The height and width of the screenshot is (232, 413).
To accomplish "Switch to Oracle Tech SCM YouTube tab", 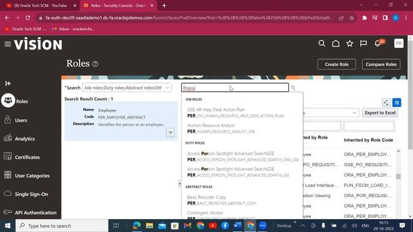I will tap(41, 6).
